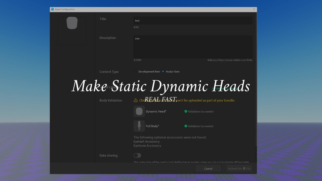Screen dimensions: 322x181
Task: Click the "Eyebrow Accessory" text
Action: (147, 146)
